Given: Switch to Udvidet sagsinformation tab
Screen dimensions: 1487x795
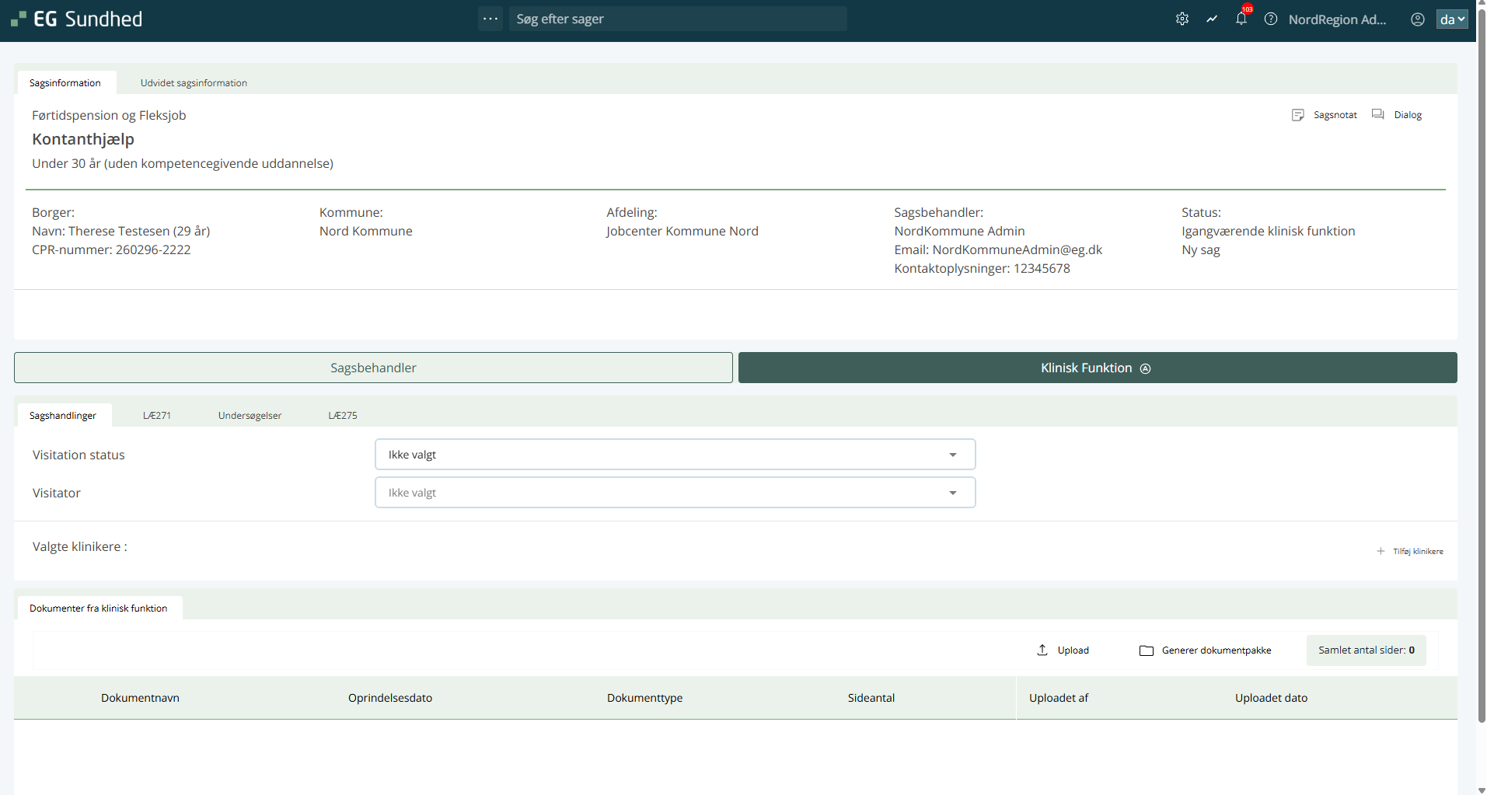Looking at the screenshot, I should [194, 83].
